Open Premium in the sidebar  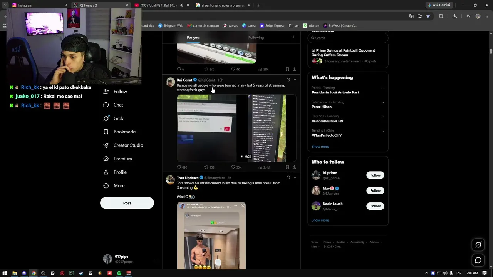(x=117, y=159)
